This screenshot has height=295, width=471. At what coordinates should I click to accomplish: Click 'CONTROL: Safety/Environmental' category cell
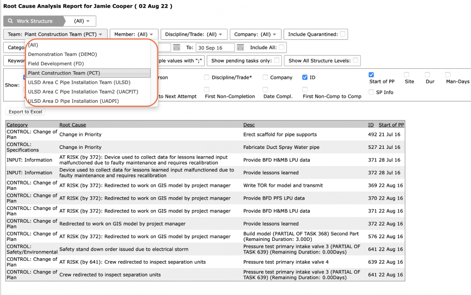[32, 249]
